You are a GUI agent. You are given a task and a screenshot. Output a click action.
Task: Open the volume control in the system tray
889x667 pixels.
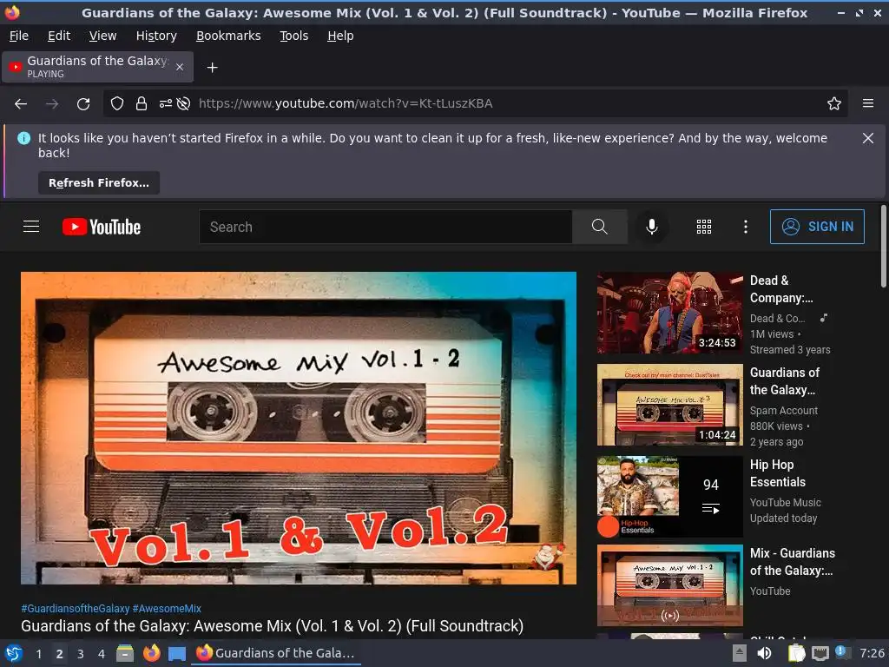[764, 653]
